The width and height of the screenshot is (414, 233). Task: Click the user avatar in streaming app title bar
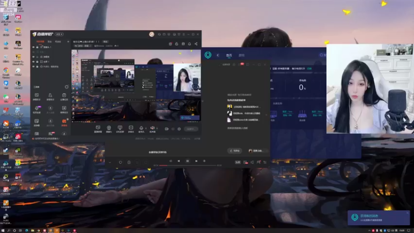[x=152, y=34]
